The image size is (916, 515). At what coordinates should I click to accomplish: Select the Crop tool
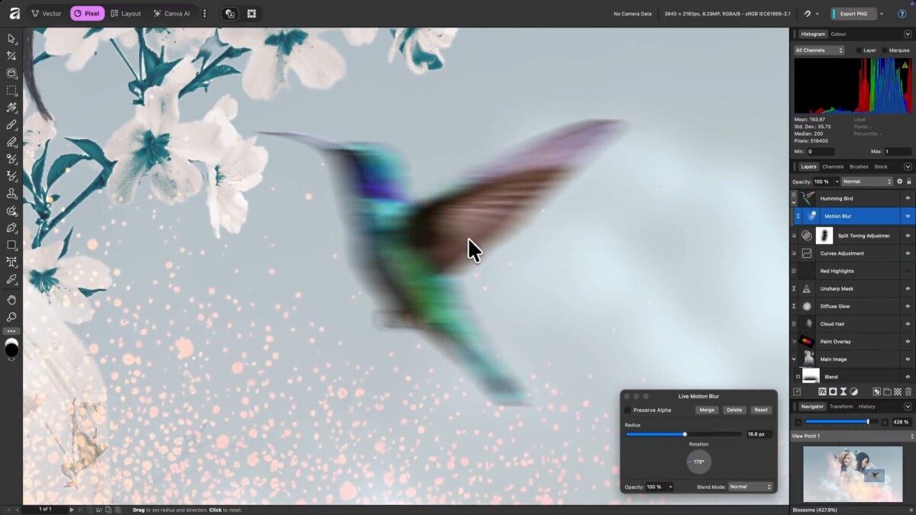11,56
